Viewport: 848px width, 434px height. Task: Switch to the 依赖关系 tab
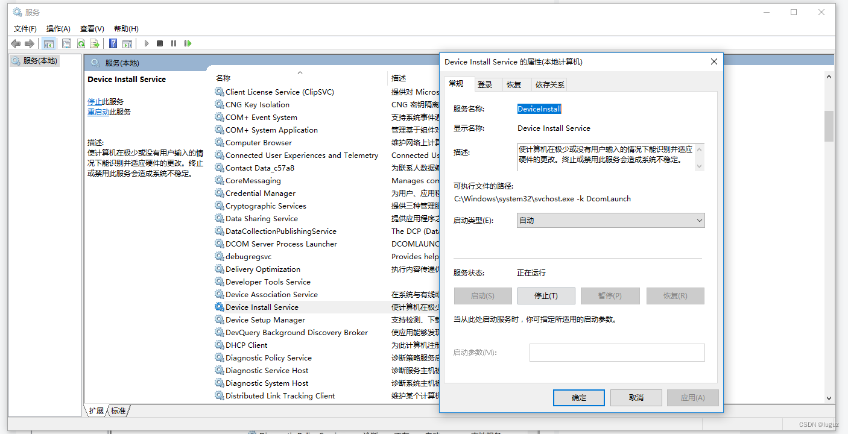(549, 84)
